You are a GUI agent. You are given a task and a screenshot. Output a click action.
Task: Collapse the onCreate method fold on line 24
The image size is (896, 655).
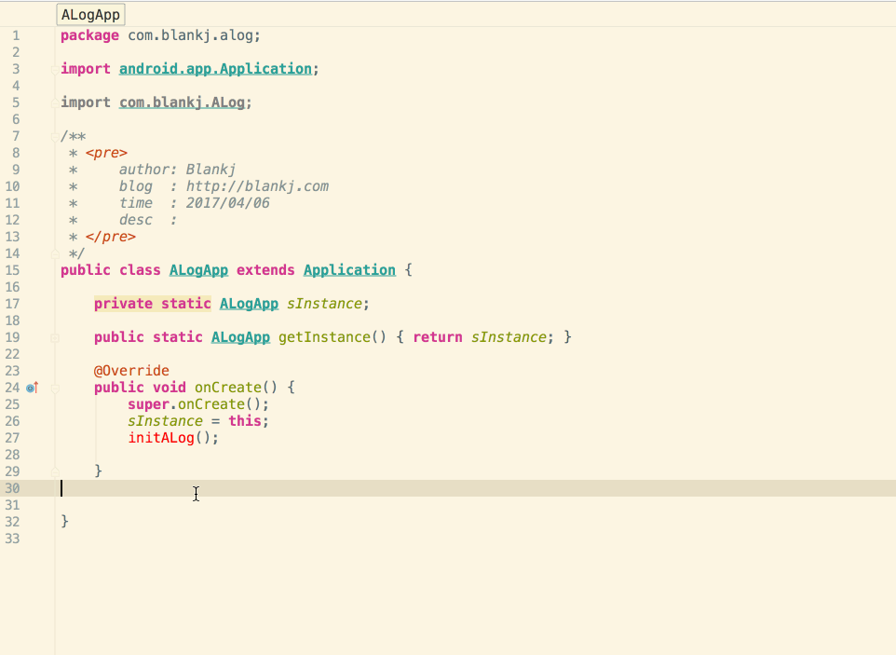coord(55,389)
